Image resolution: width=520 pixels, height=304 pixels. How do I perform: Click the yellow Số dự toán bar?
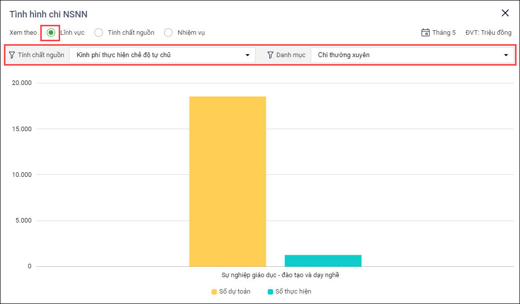[227, 181]
